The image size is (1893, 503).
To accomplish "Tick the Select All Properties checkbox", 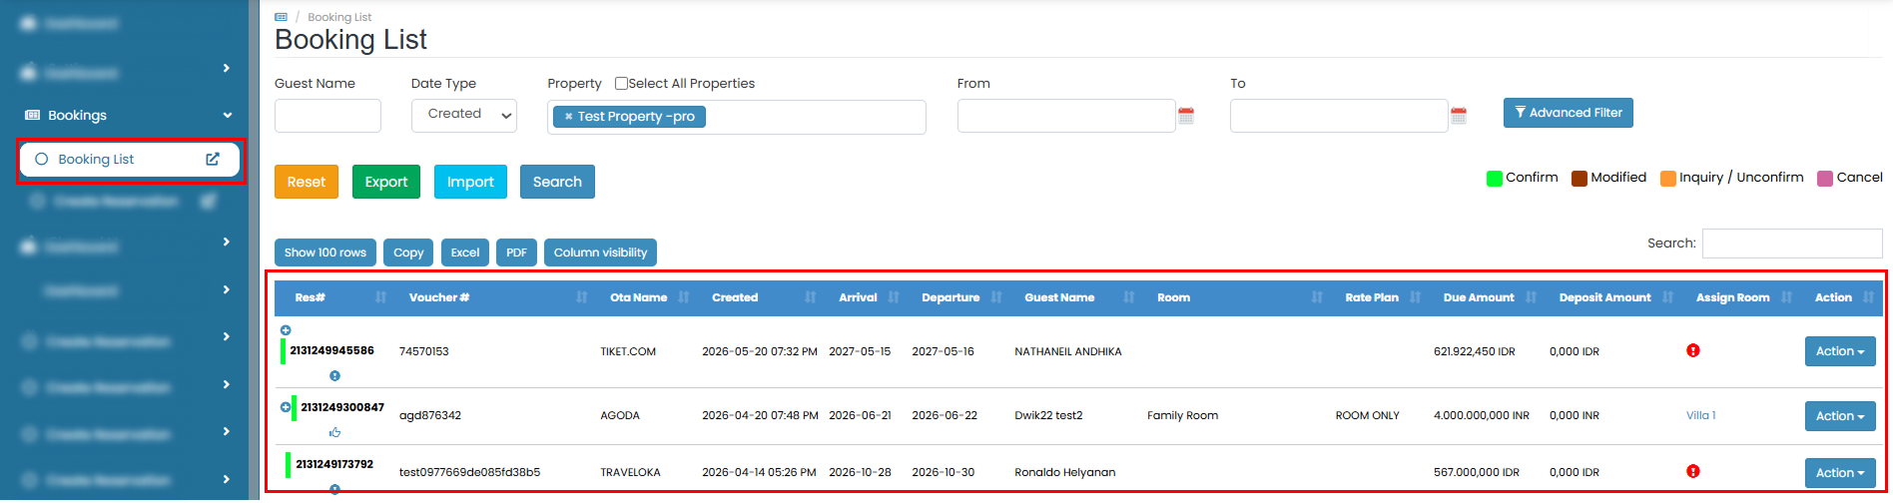I will point(621,83).
